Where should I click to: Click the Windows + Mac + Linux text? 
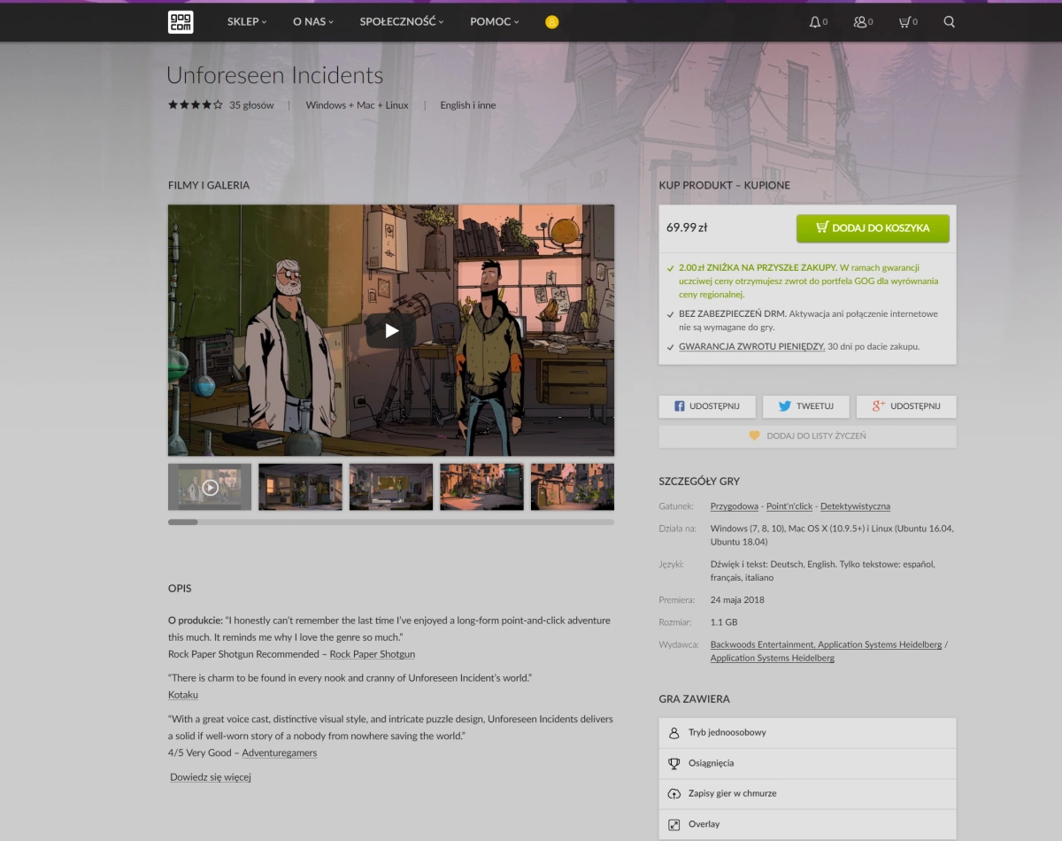tap(358, 105)
